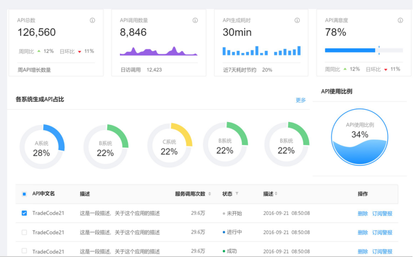Image resolution: width=413 pixels, height=257 pixels.
Task: Uncheck the checked TradeCode21 row with 未开始 status
Action: (x=24, y=213)
